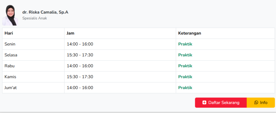Viewport: 276px width, 113px height.
Task: Select the Senin day cell
Action: pyautogui.click(x=10, y=44)
